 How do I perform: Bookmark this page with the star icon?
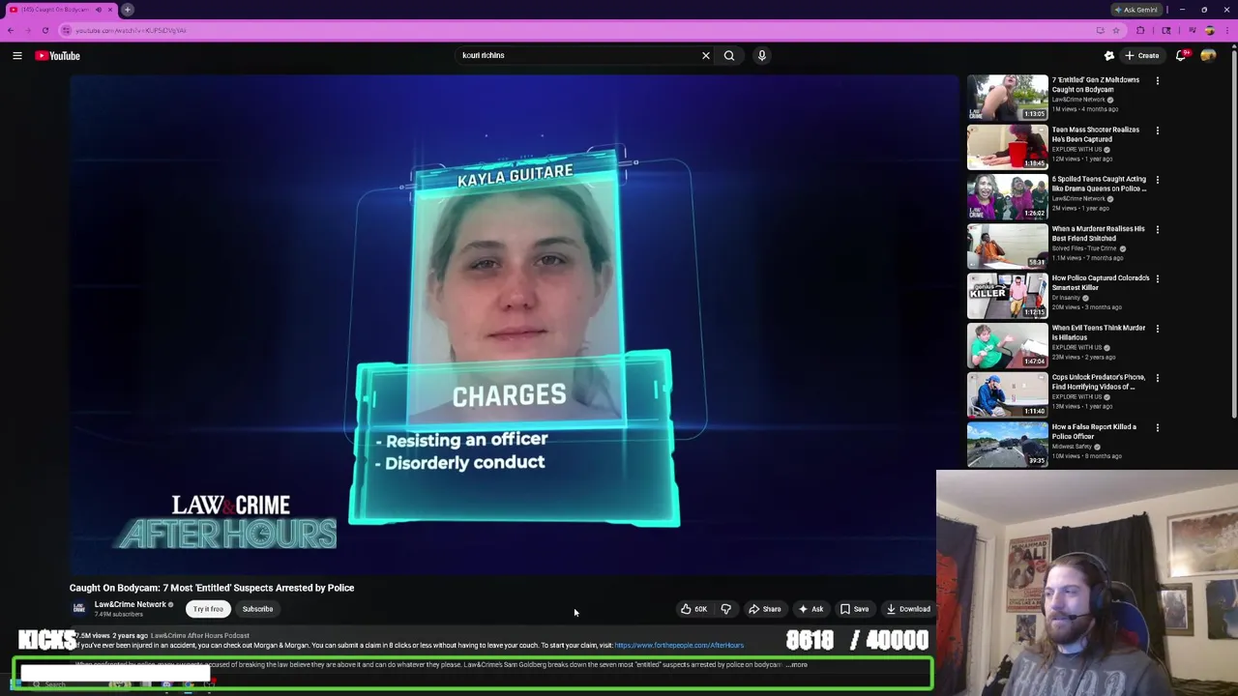click(x=1116, y=30)
